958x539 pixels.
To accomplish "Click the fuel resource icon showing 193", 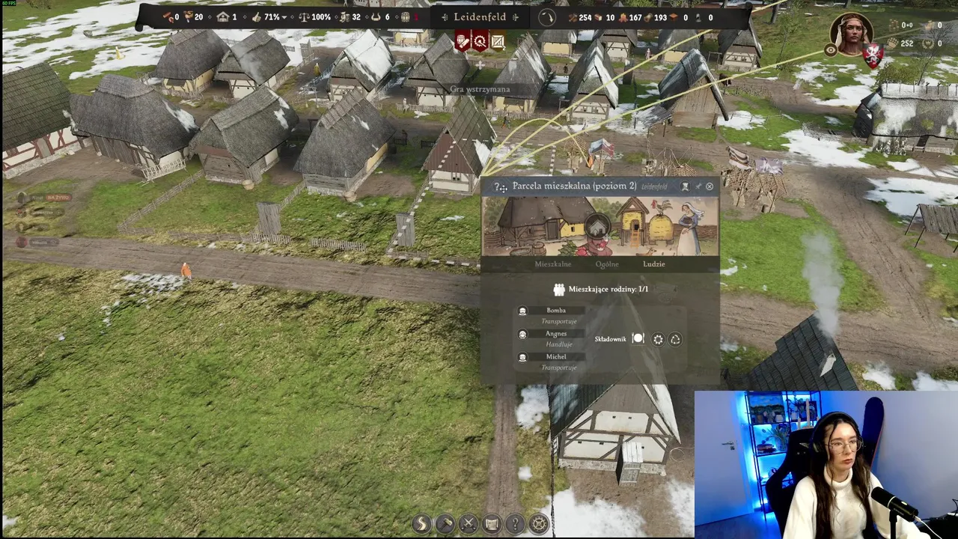I will click(x=647, y=17).
